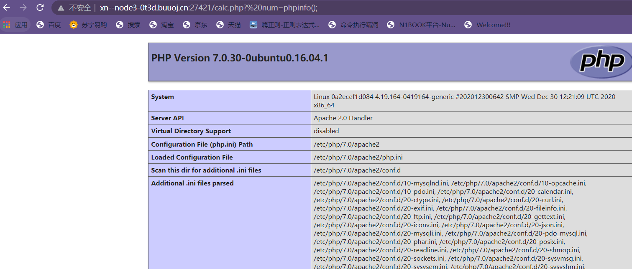Open the 天猫 bookmark
This screenshot has height=269, width=632.
tap(229, 25)
